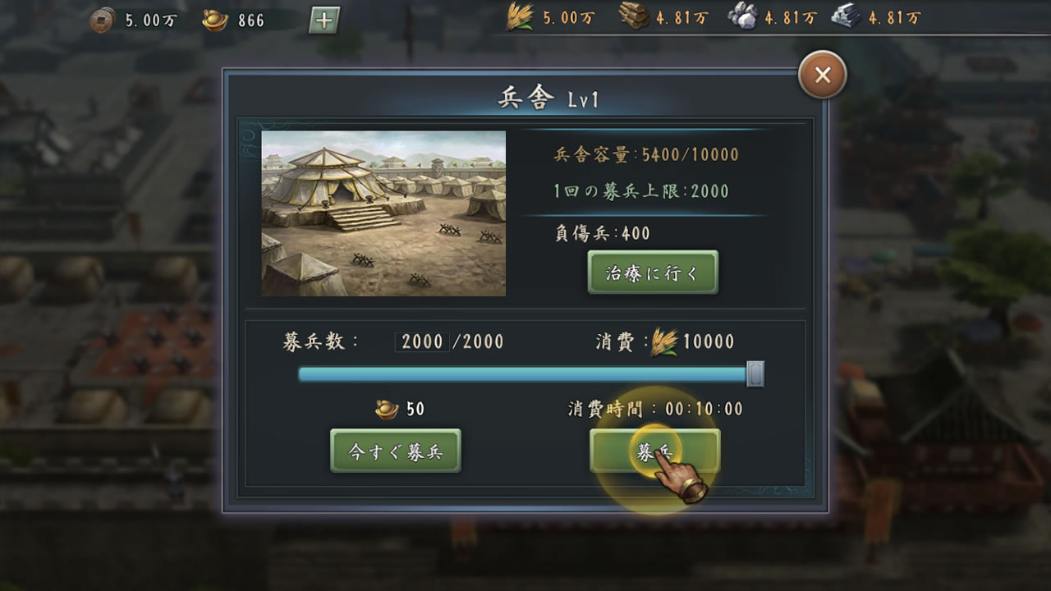The image size is (1051, 591).
Task: Click the 募兵数 input field showing 2000
Action: 423,341
